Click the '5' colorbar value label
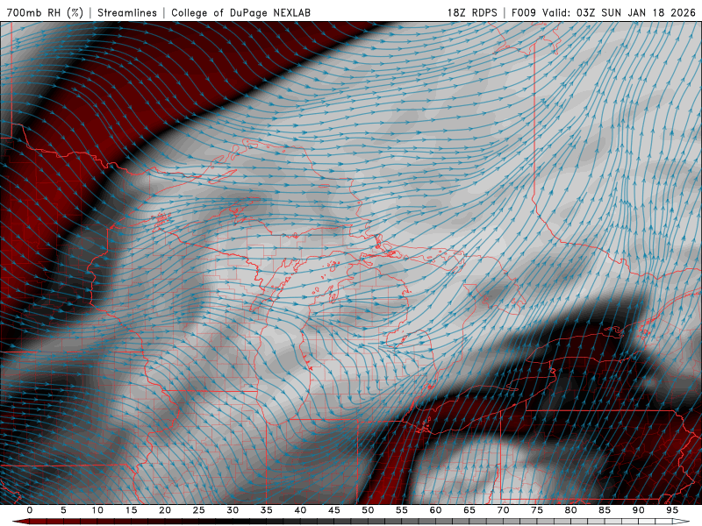 coord(63,510)
